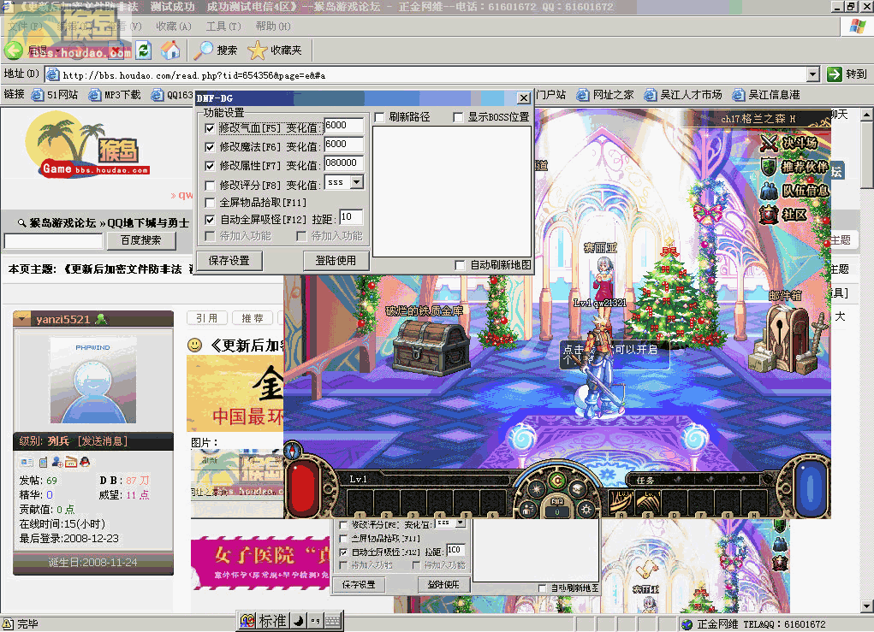Click the game settings gear icon
Viewport: 874px width, 632px height.
pos(586,509)
